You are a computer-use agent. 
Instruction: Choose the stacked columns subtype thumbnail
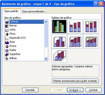75,26
